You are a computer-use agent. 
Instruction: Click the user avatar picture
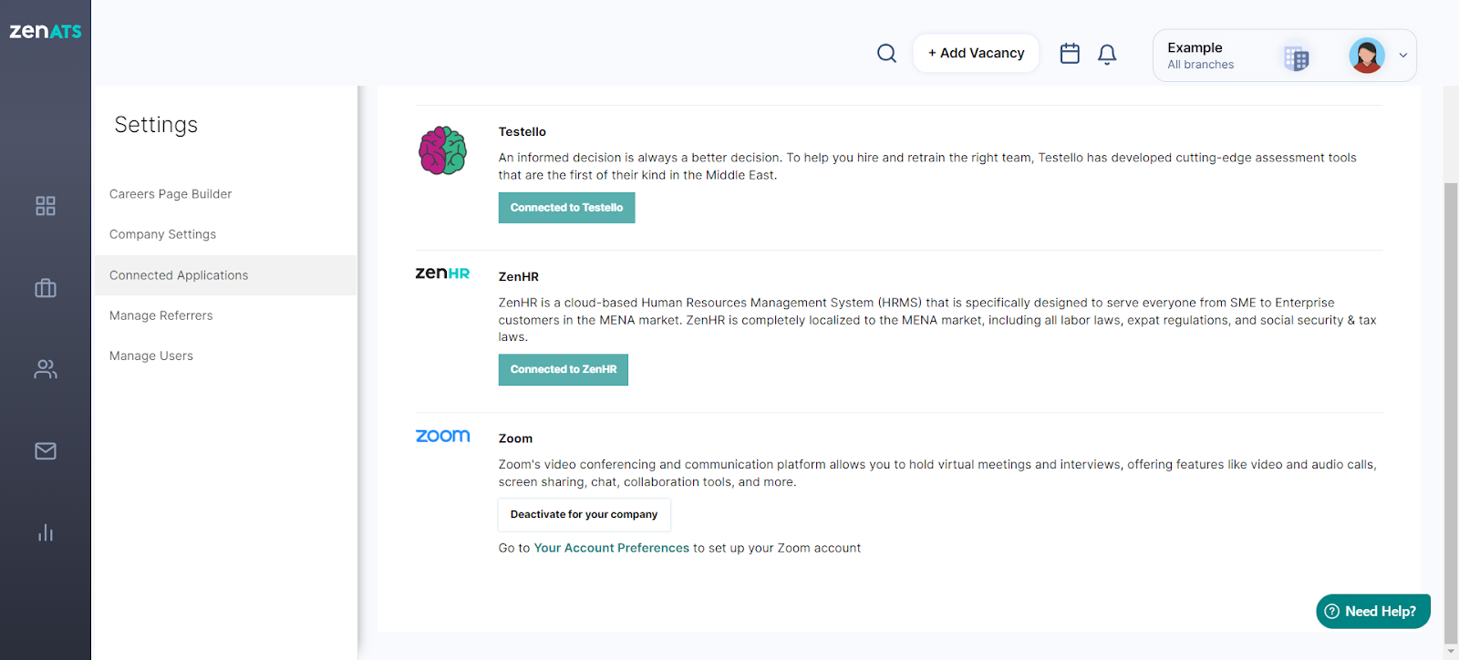[1367, 56]
